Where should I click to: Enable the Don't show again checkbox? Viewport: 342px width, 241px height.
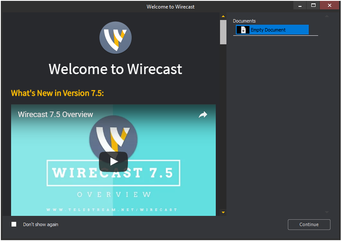tap(14, 224)
